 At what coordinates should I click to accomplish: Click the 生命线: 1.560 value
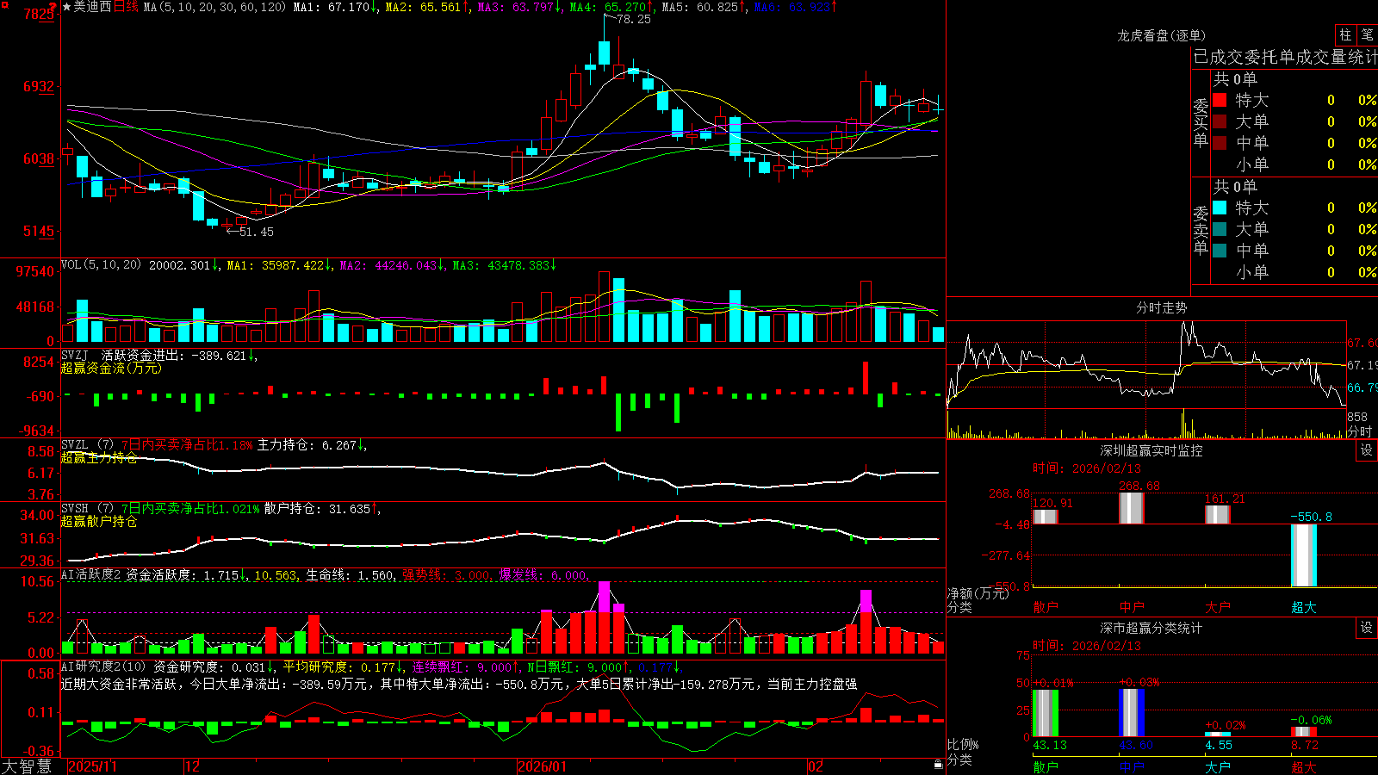point(351,574)
